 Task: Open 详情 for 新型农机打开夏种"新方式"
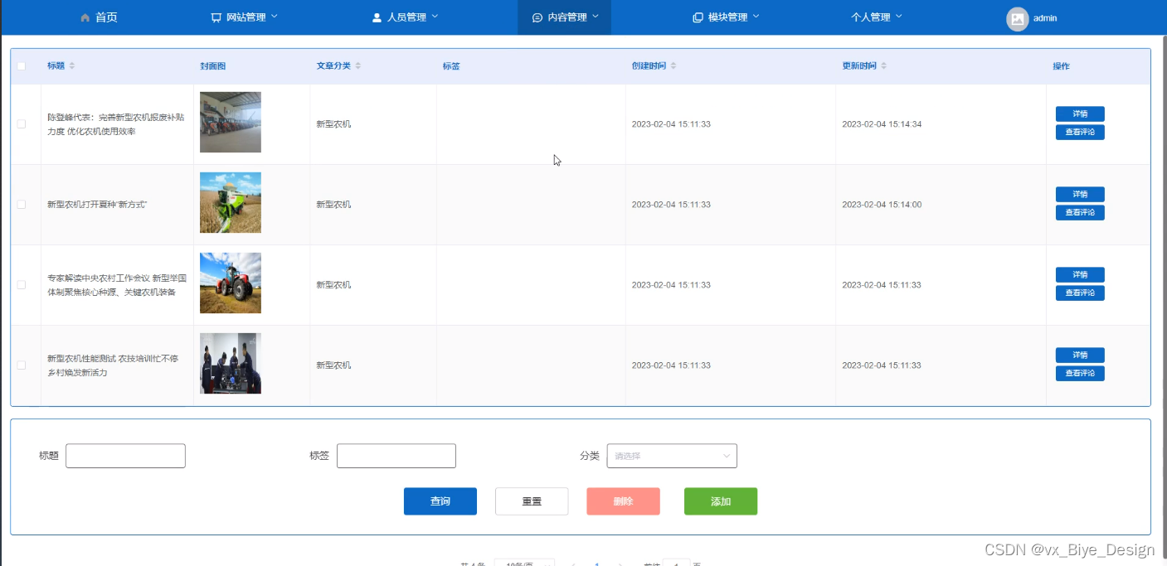1080,195
